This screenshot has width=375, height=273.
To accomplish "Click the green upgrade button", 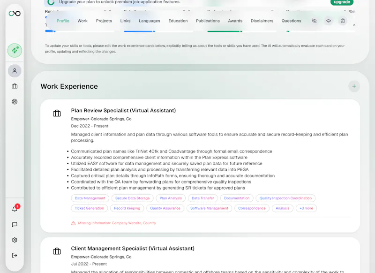I will (342, 2).
